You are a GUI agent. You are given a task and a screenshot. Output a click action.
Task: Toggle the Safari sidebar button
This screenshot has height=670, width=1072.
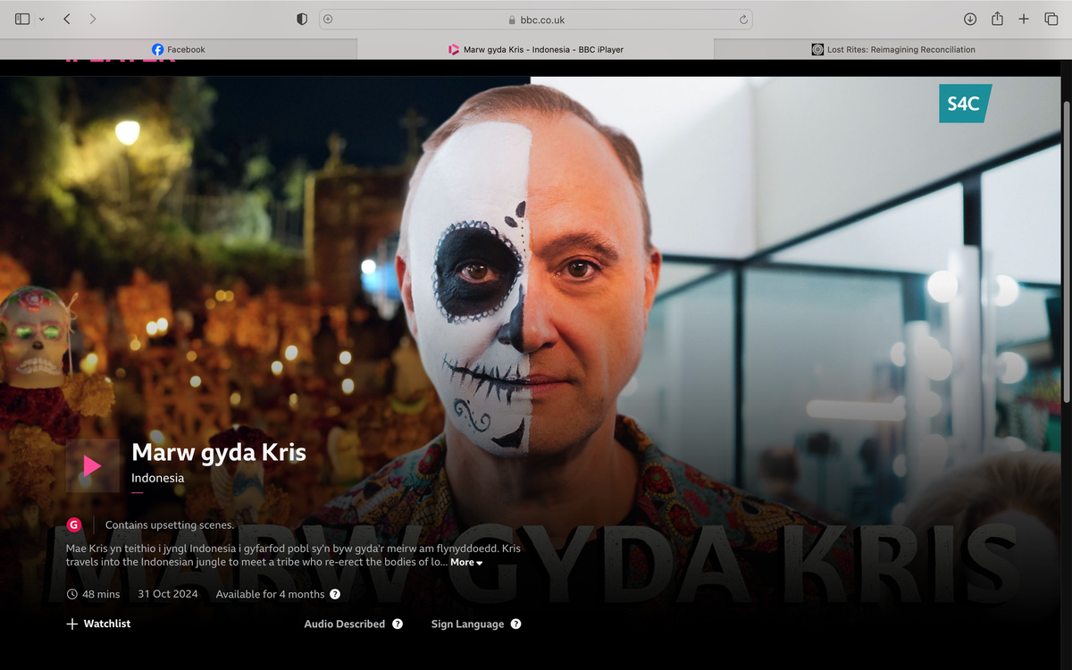(x=22, y=19)
